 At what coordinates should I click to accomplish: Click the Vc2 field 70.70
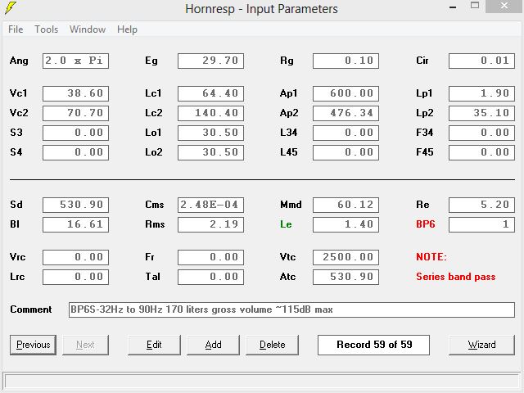75,113
